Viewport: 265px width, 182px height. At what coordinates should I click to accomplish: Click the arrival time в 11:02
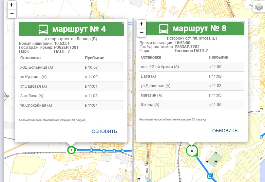tap(215, 76)
